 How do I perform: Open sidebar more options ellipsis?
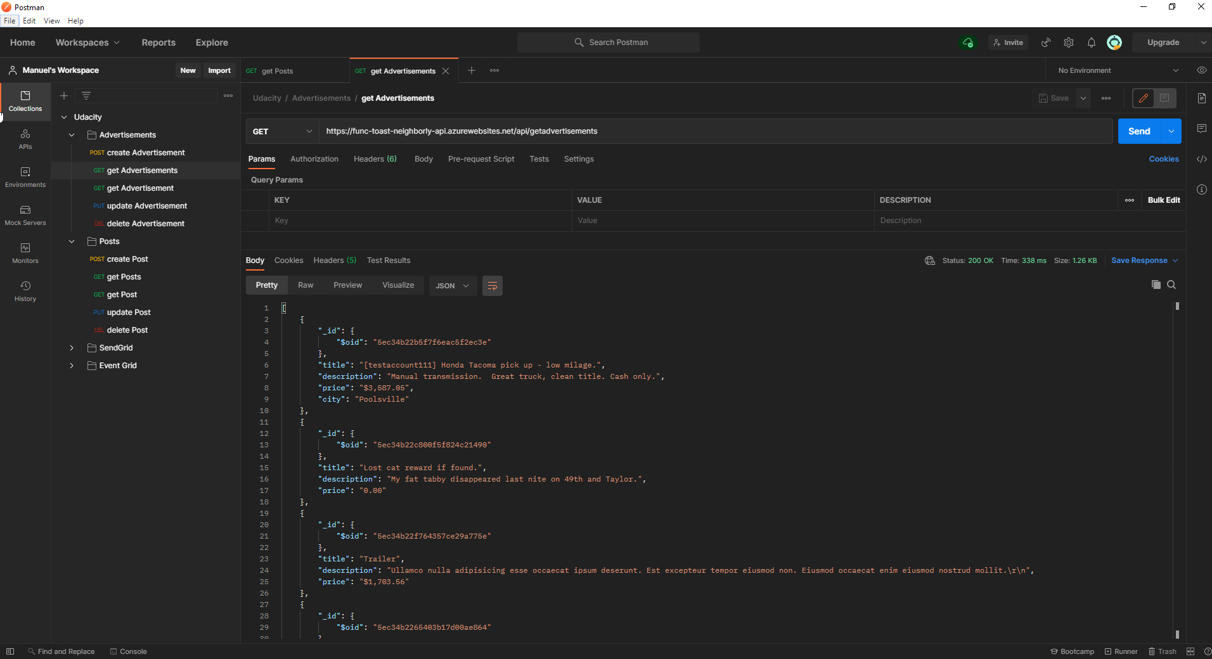pyautogui.click(x=228, y=96)
